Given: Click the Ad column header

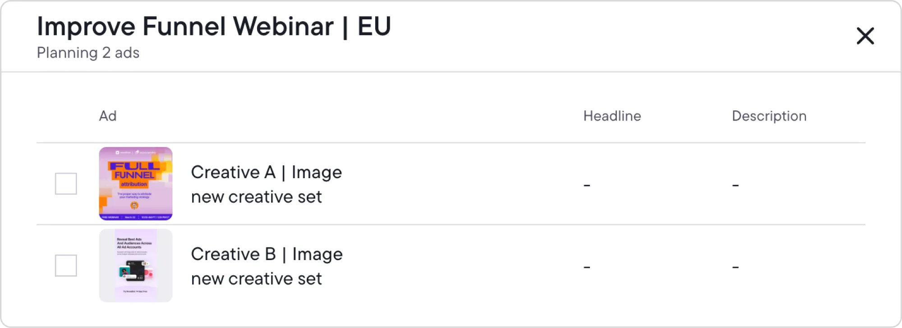Looking at the screenshot, I should click(108, 116).
